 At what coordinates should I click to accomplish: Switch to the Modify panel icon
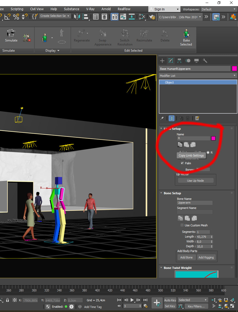(171, 61)
